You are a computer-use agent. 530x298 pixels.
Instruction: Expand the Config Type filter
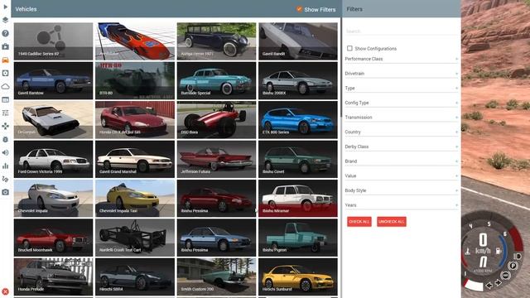click(x=401, y=103)
